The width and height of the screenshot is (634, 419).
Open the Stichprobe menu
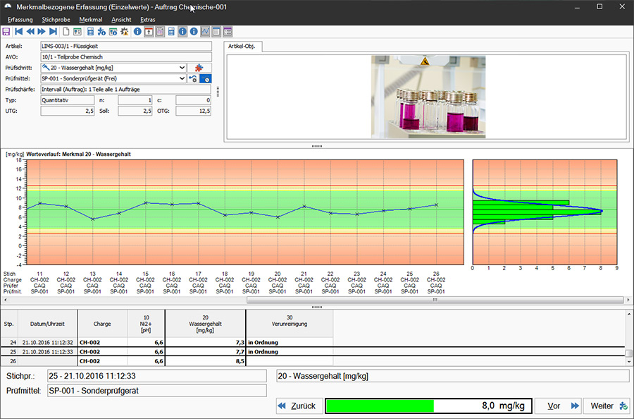click(x=56, y=19)
